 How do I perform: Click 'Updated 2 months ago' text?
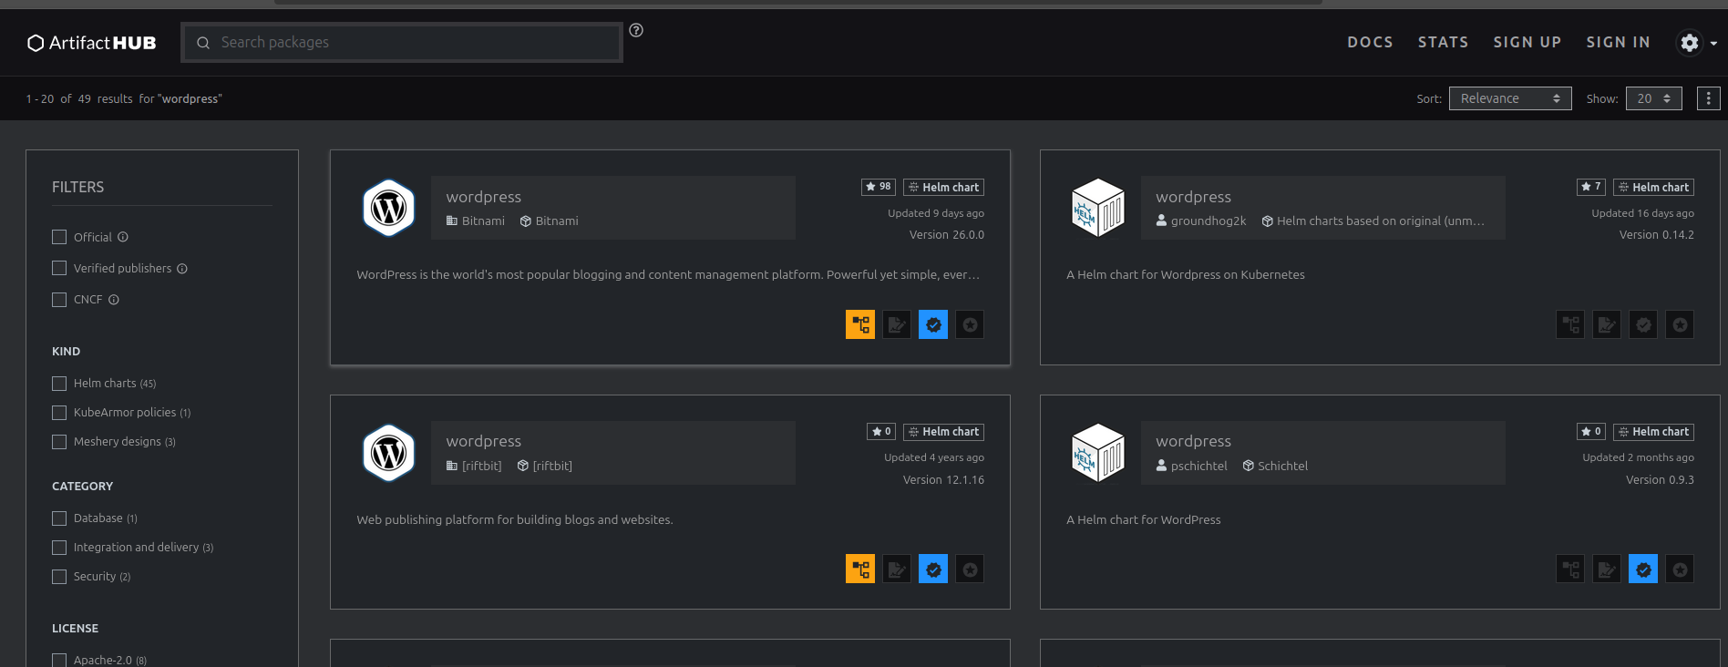[1638, 458]
